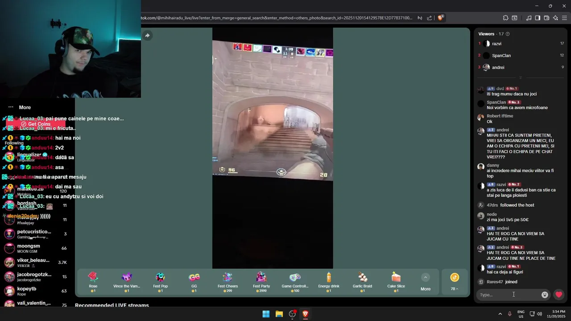Open Brave main hamburger menu
The height and width of the screenshot is (321, 571).
tap(565, 18)
